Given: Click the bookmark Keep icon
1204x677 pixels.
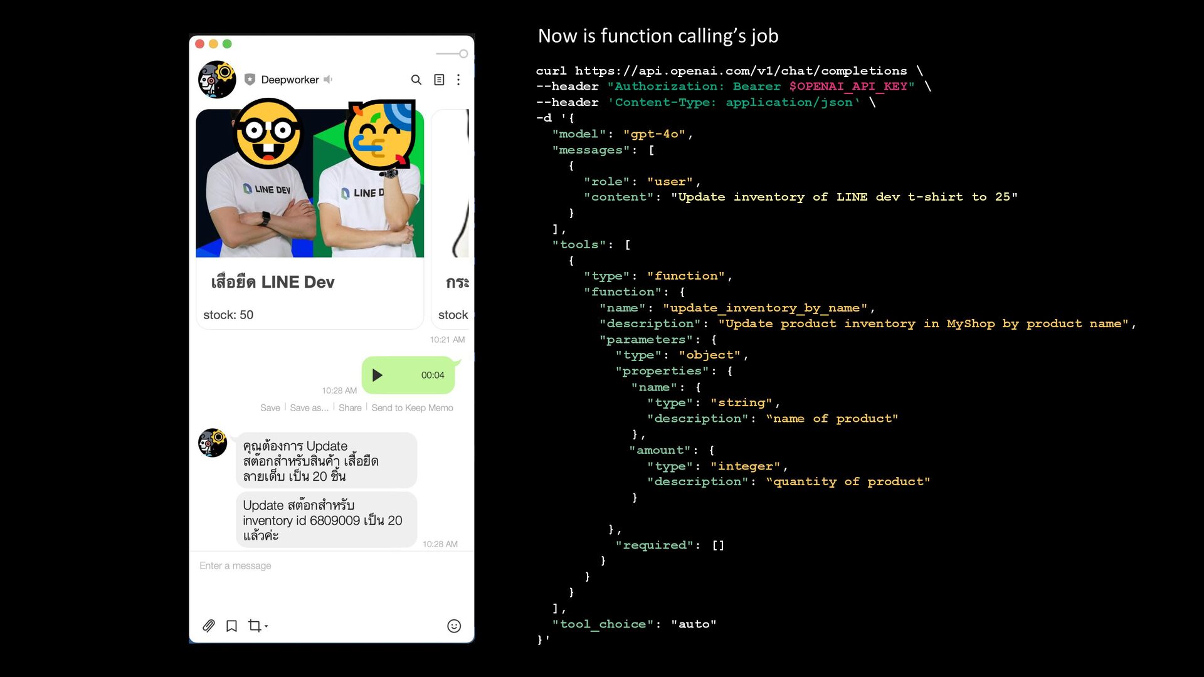Looking at the screenshot, I should (231, 626).
